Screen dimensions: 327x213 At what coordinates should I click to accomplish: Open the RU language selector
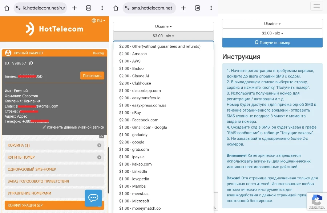point(98,21)
